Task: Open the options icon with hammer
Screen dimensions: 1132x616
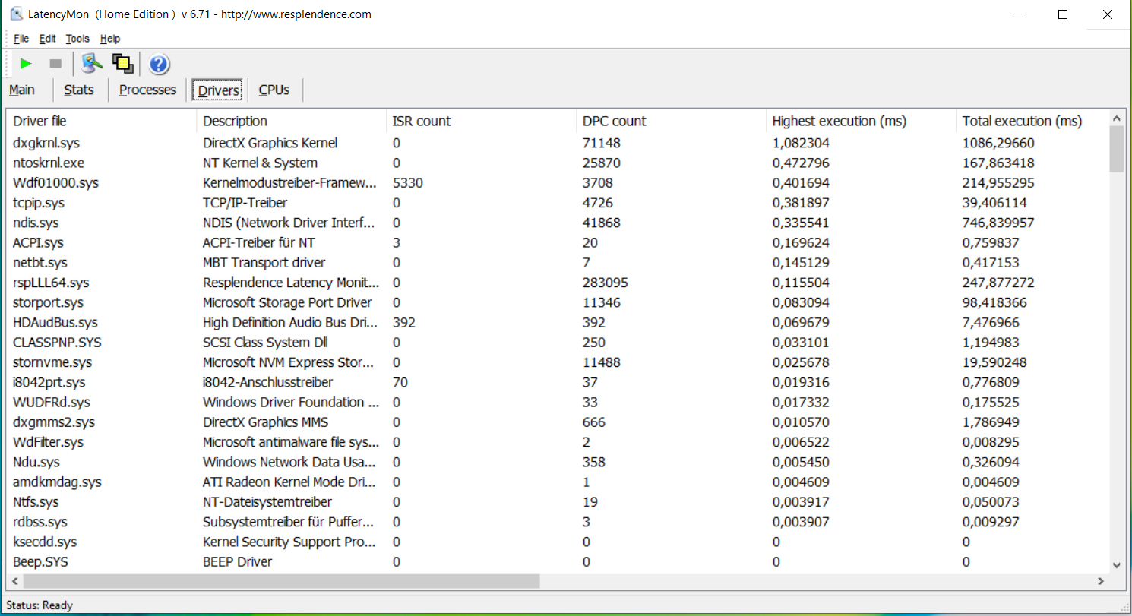Action: tap(92, 64)
